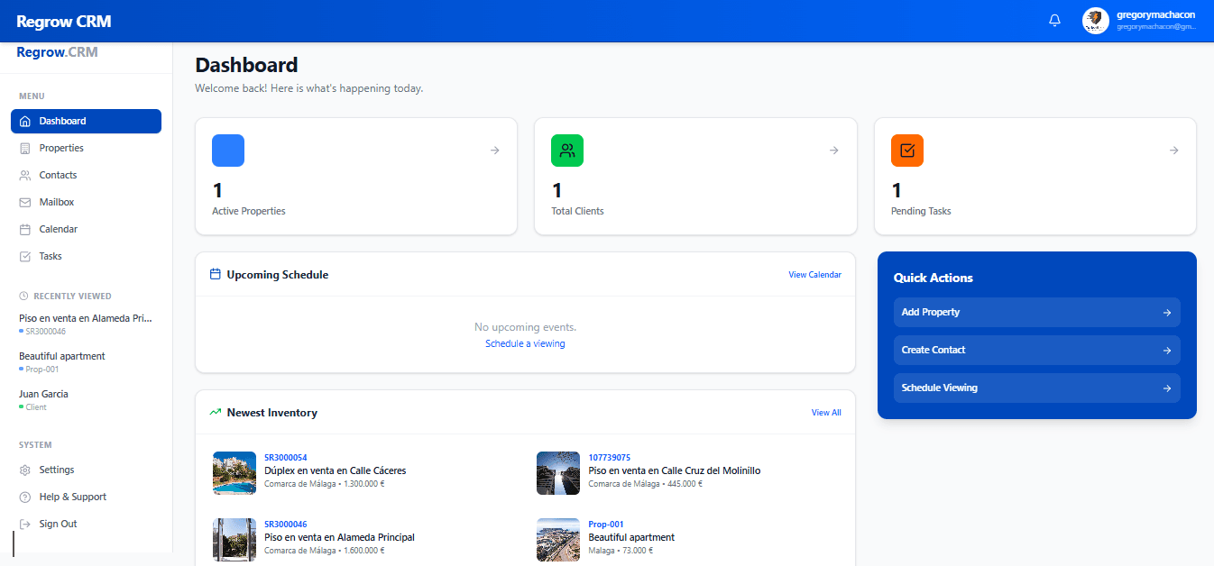Click the Tasks checkmark icon in the sidebar
Image resolution: width=1214 pixels, height=566 pixels.
pos(23,256)
